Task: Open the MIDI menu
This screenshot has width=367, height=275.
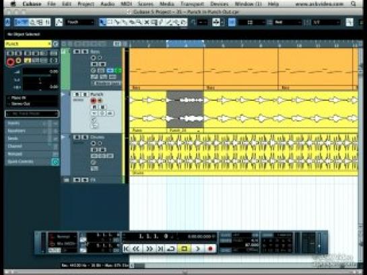Action: coord(127,4)
